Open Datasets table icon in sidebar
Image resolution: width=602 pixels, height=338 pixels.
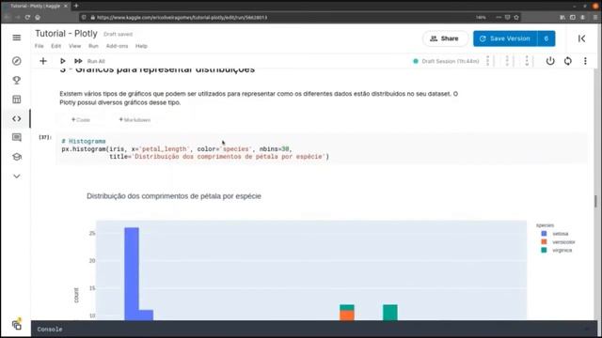tap(17, 100)
